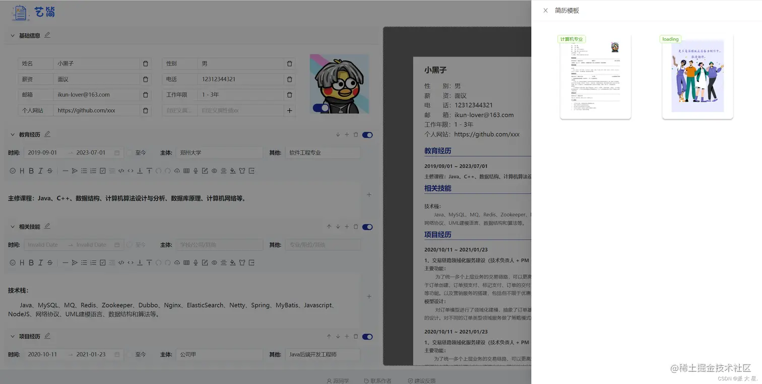Insert a bullet list in the editor
The width and height of the screenshot is (762, 384).
point(84,170)
